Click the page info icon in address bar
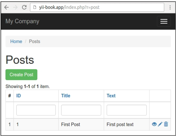The image size is (176, 136). click(x=34, y=8)
